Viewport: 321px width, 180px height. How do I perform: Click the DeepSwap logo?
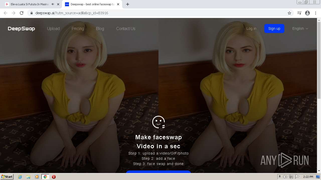(x=21, y=29)
